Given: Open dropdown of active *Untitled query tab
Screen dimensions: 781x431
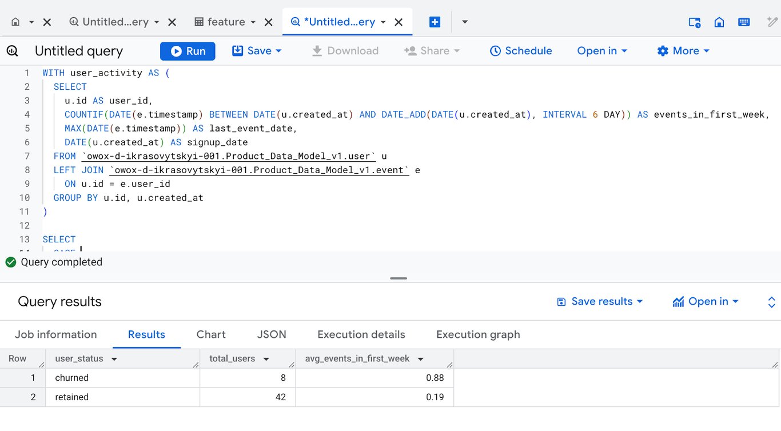Looking at the screenshot, I should (383, 22).
